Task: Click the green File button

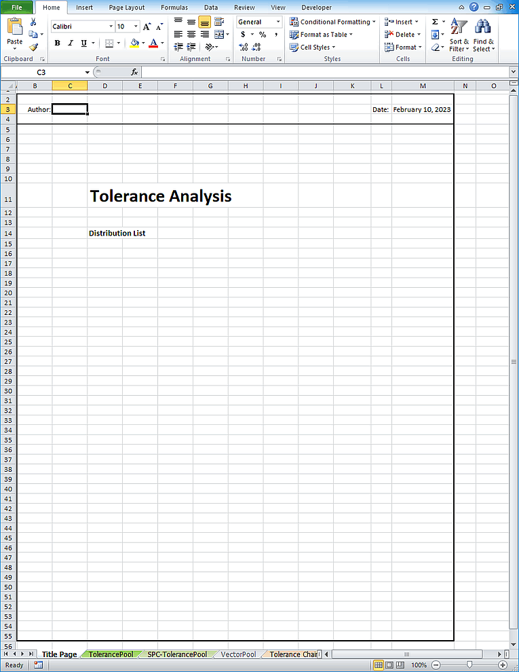Action: click(x=17, y=7)
